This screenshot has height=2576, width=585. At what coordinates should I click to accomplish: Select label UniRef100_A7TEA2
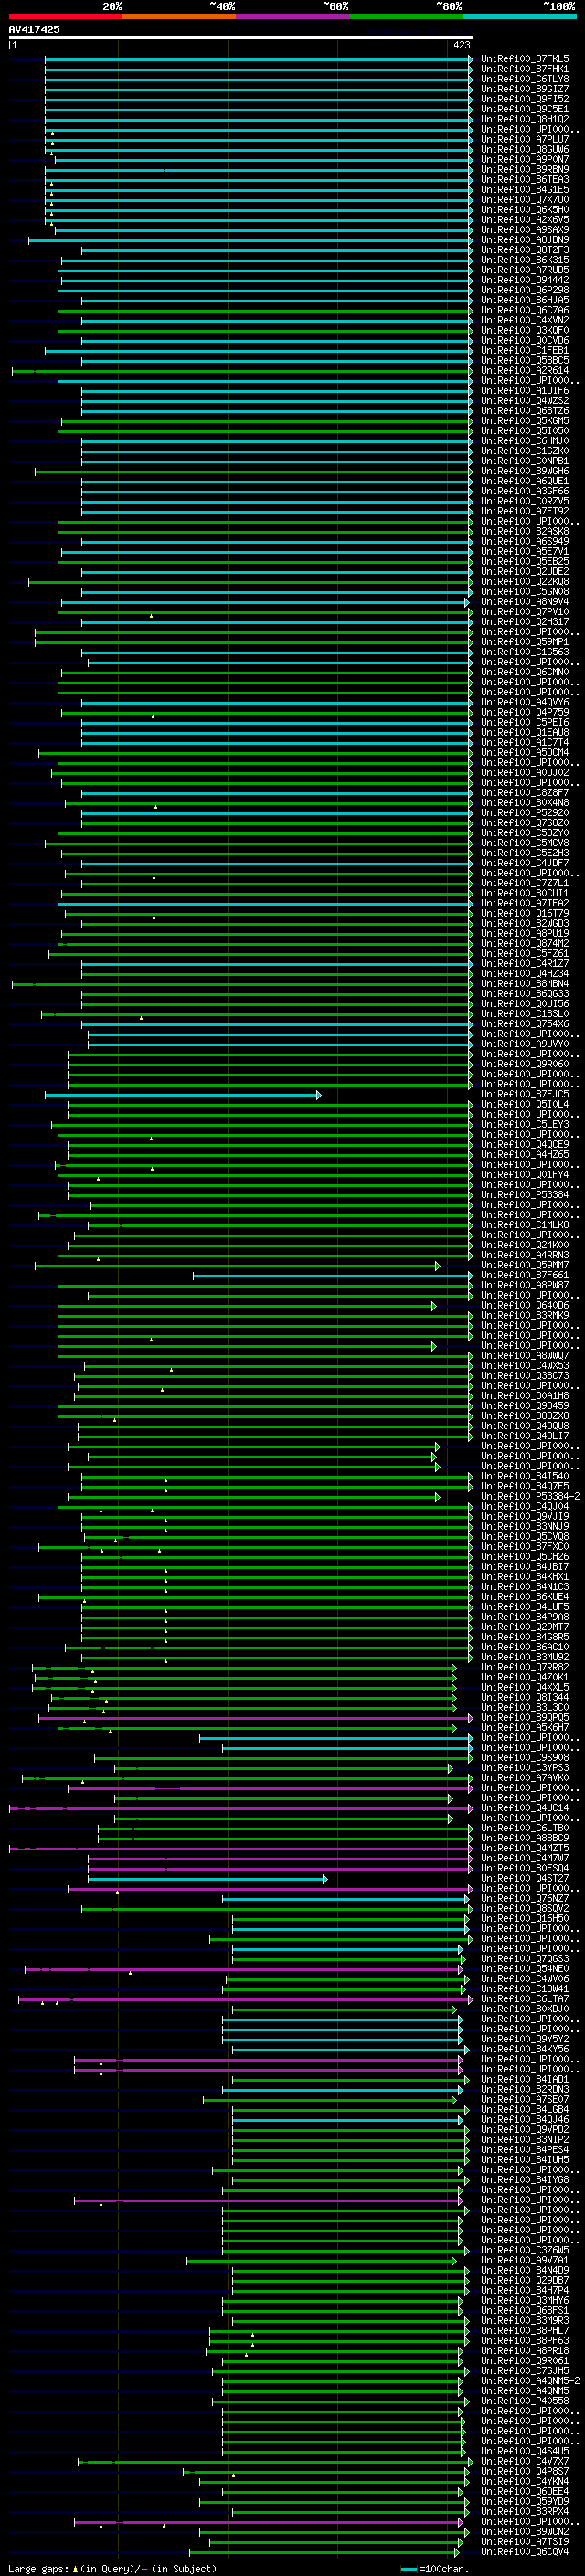click(524, 903)
